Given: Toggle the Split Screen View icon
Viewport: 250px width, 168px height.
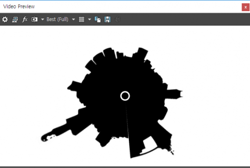Looking at the screenshot, I should [34, 20].
